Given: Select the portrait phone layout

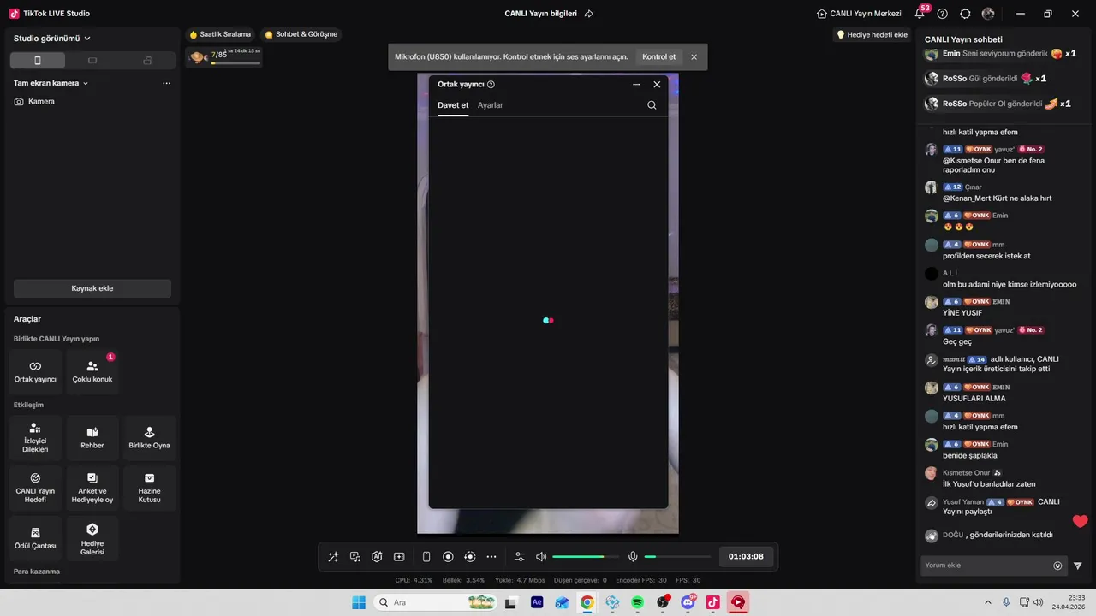Looking at the screenshot, I should pos(38,61).
